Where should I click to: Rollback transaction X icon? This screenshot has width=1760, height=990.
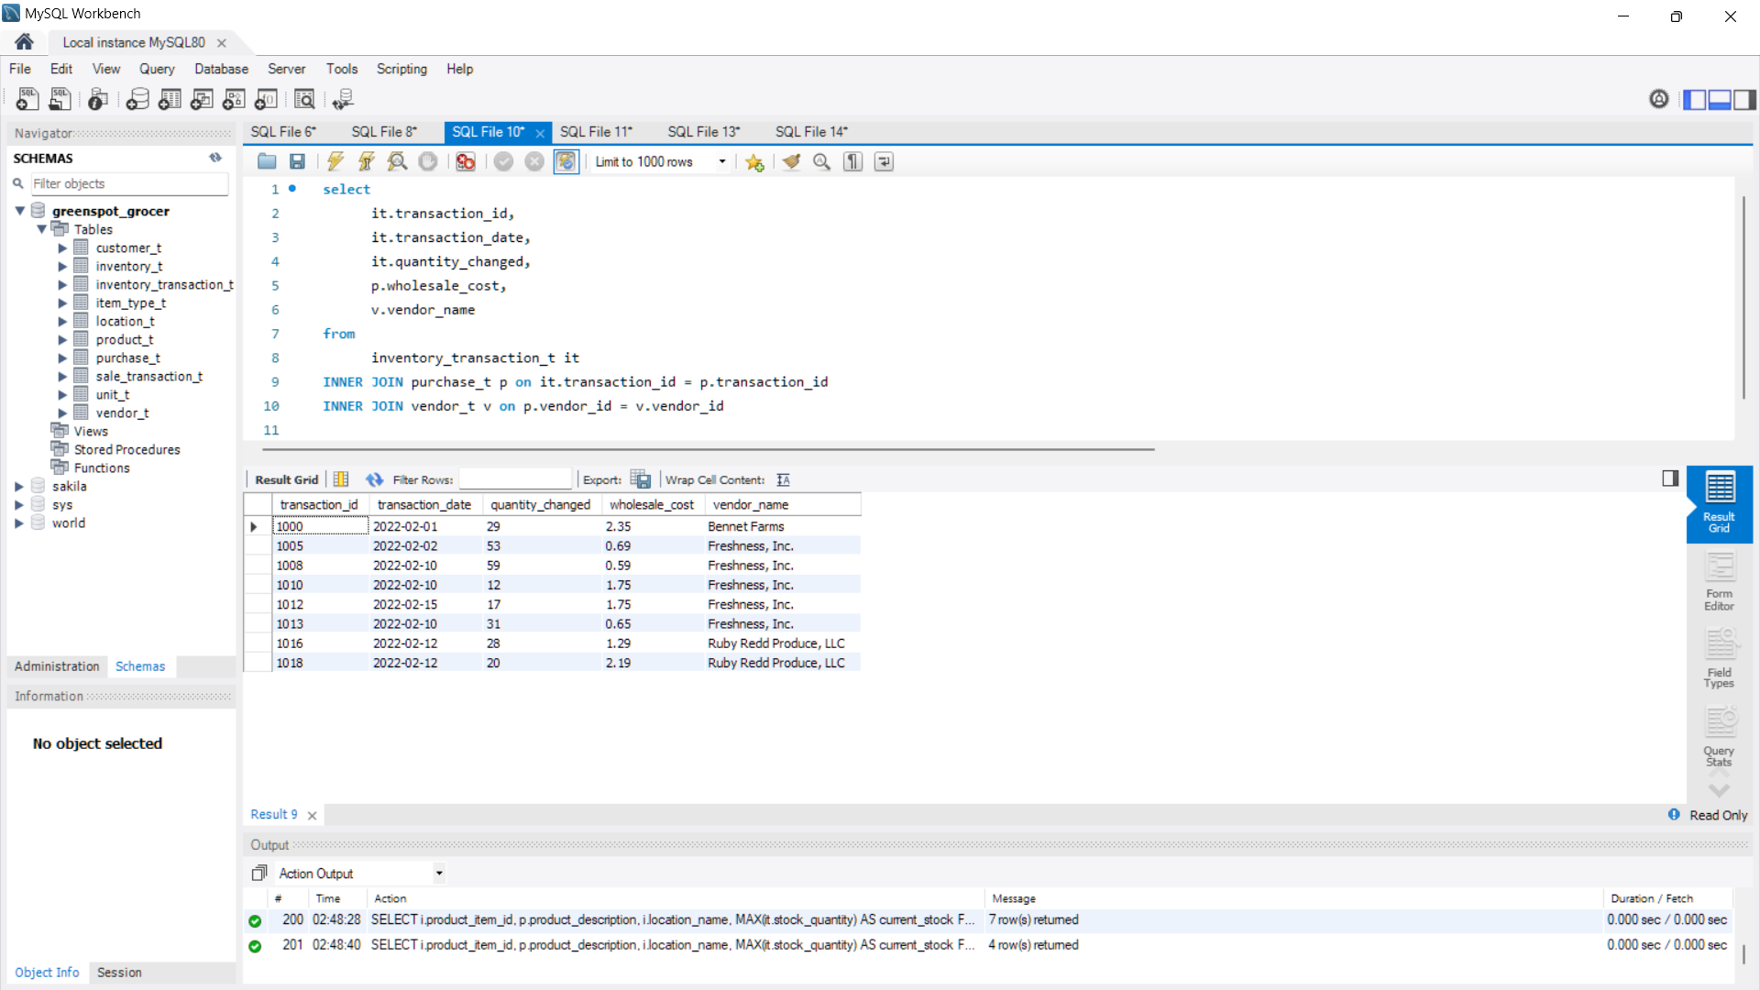(534, 161)
